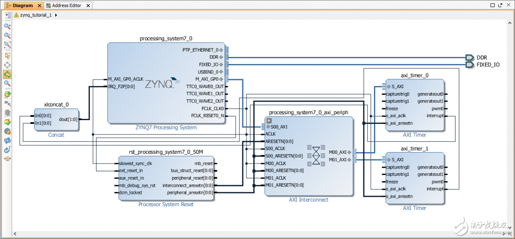The height and width of the screenshot is (239, 515).
Task: Open the zynq_tutorial_1 breadcrumb arrow
Action: coord(56,15)
